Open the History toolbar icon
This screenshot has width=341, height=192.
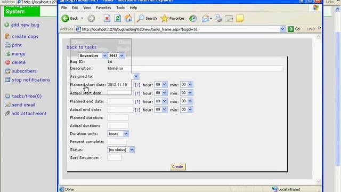click(193, 19)
